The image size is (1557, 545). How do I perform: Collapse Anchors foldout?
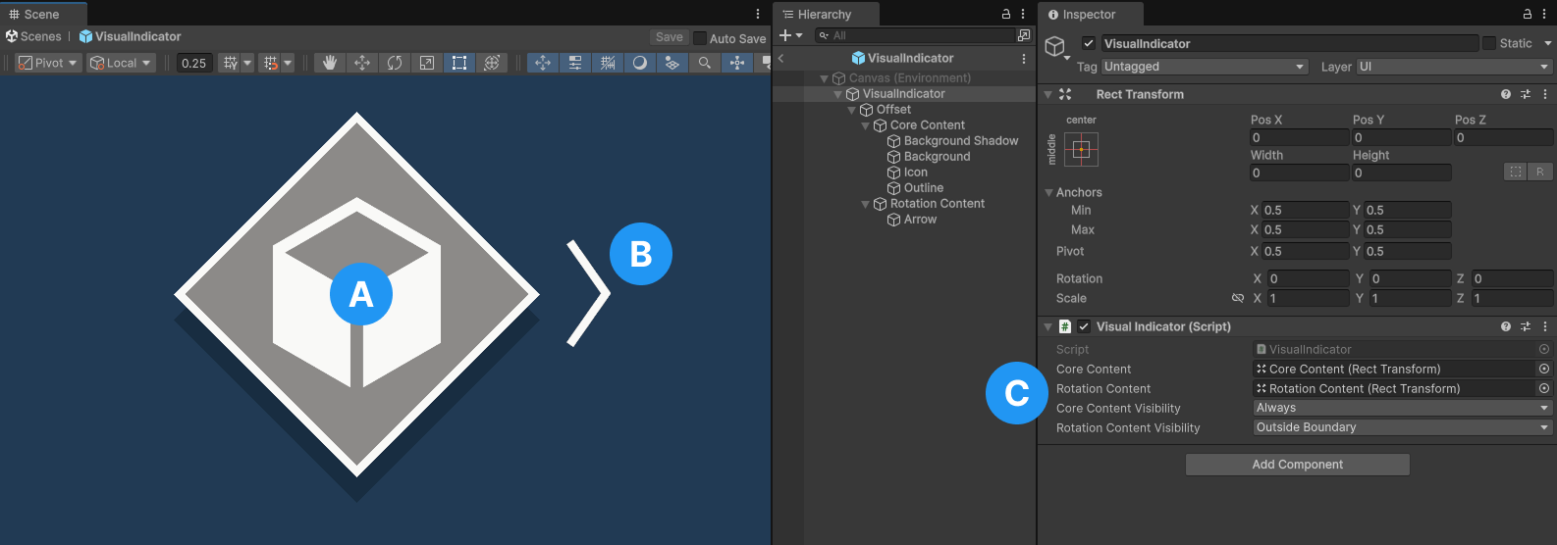[1048, 192]
